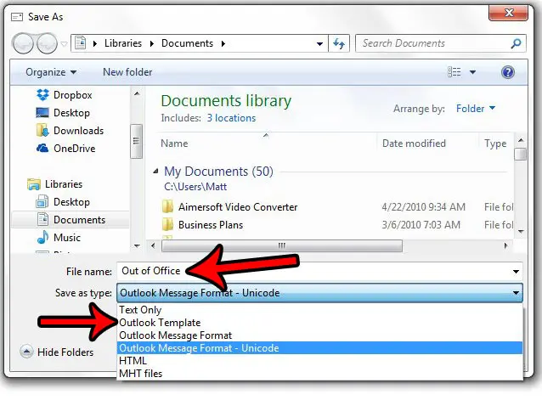This screenshot has width=542, height=400.
Task: Open Downloads from favorites list
Action: 77,130
